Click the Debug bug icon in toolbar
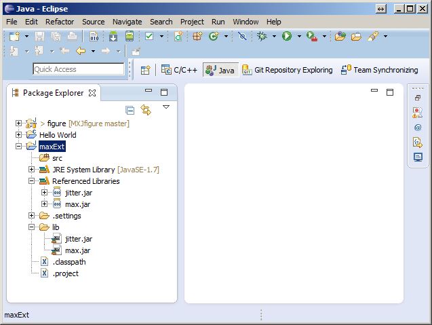The width and height of the screenshot is (432, 325). (262, 36)
